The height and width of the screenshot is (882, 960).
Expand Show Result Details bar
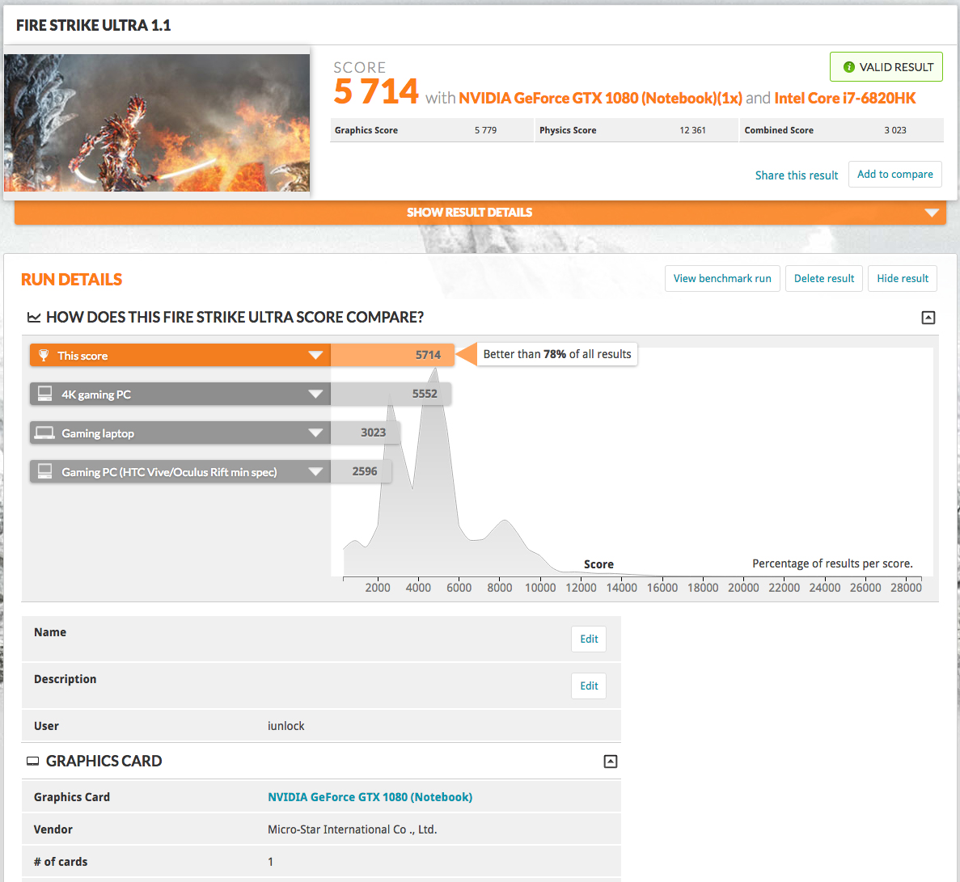(x=480, y=213)
